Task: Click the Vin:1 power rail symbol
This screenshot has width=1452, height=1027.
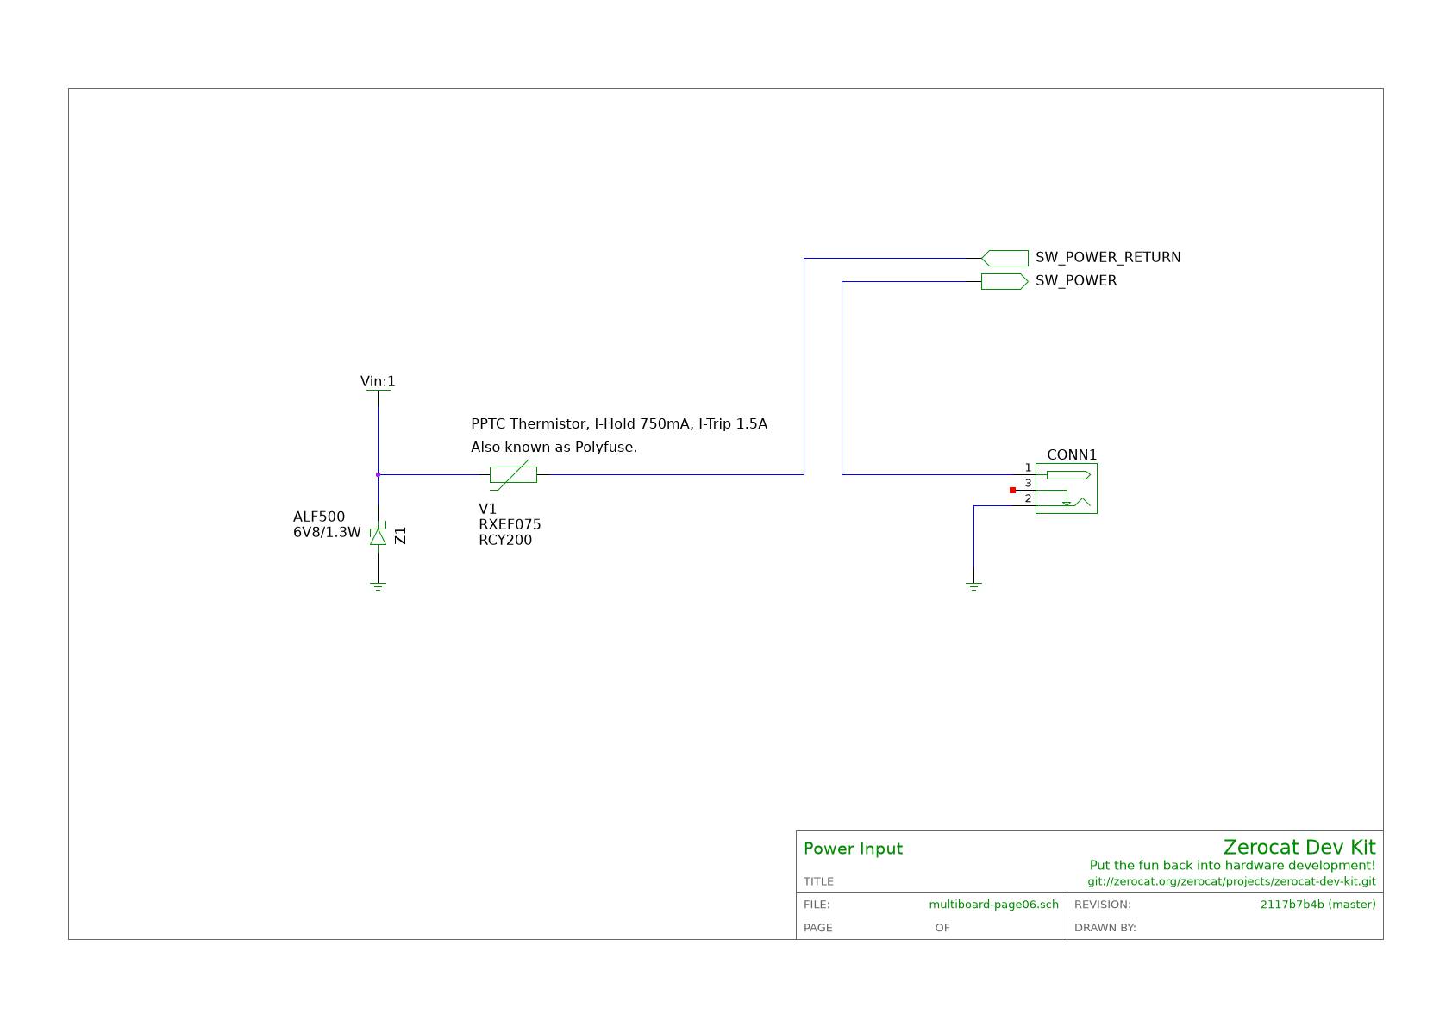Action: pos(378,391)
